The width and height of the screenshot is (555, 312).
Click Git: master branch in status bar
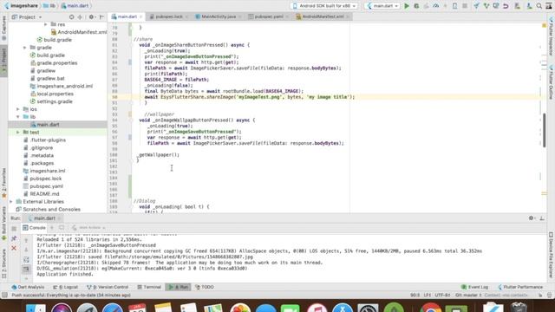(x=468, y=295)
